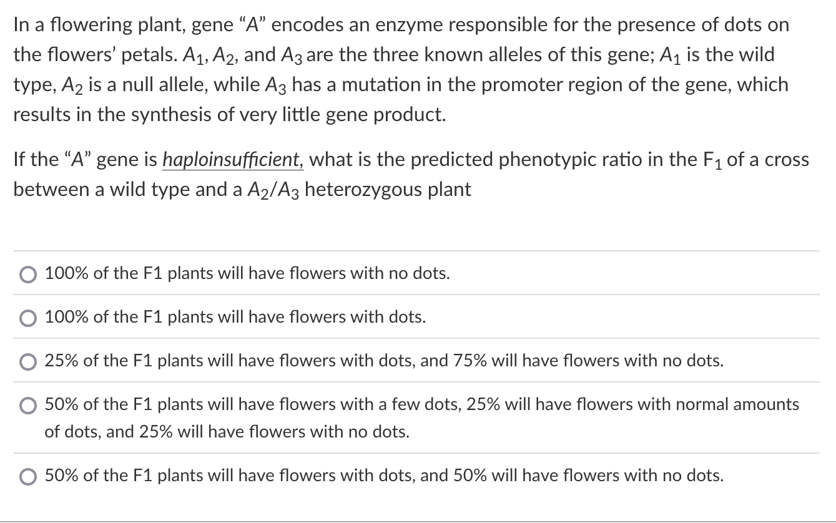Screen dimensions: 836x523
Task: Select the fourth answer option's radio button
Action: coord(27,404)
